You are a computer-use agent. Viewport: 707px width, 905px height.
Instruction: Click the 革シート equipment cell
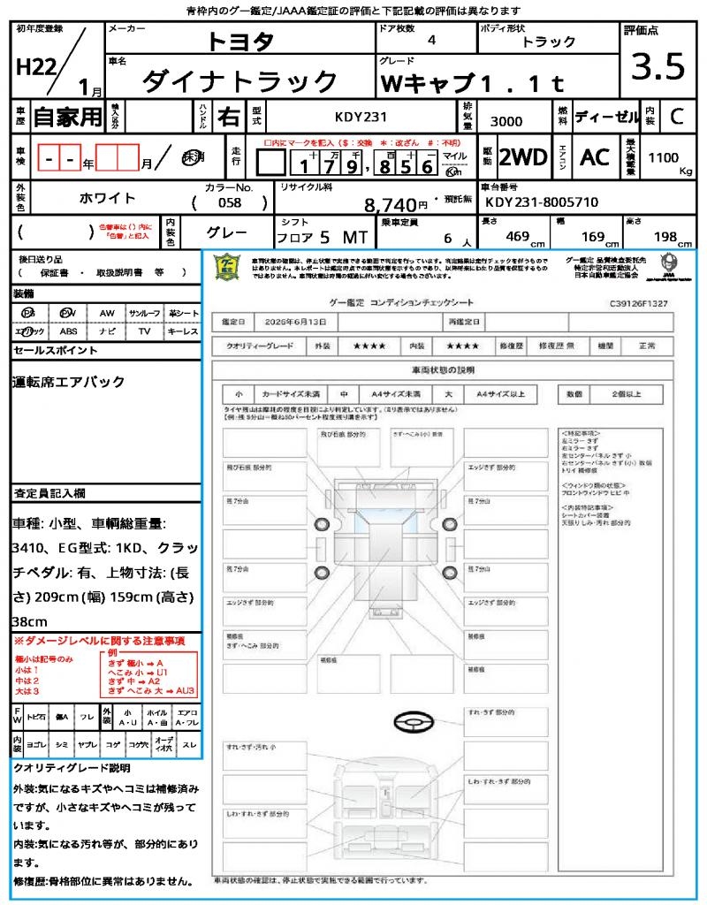183,313
